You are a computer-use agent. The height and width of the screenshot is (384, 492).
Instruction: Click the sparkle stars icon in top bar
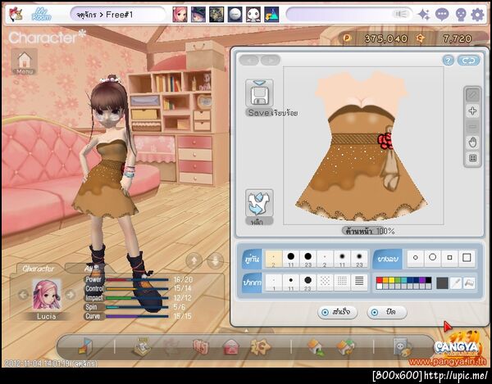424,15
